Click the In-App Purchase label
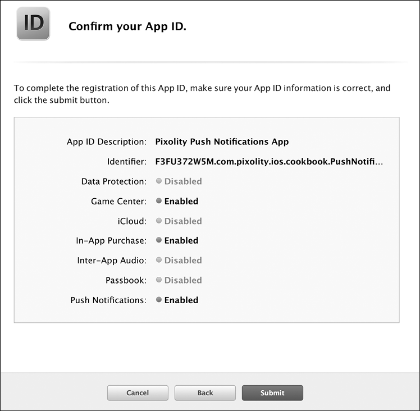 (111, 241)
